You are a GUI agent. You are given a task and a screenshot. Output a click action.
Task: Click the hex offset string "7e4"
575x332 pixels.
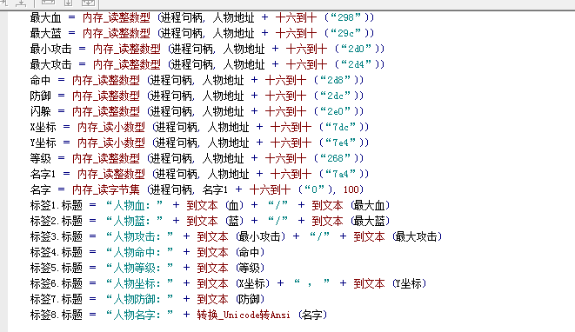tap(340, 143)
